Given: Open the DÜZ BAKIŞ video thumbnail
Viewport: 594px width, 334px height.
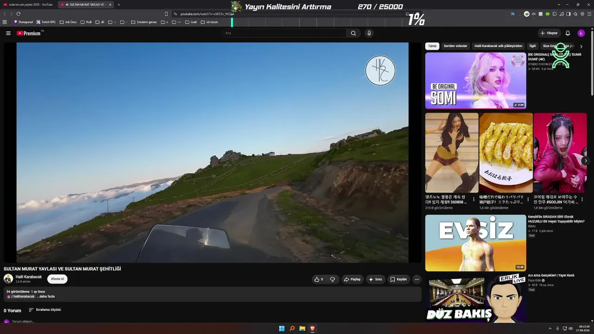Looking at the screenshot, I should pos(476,298).
